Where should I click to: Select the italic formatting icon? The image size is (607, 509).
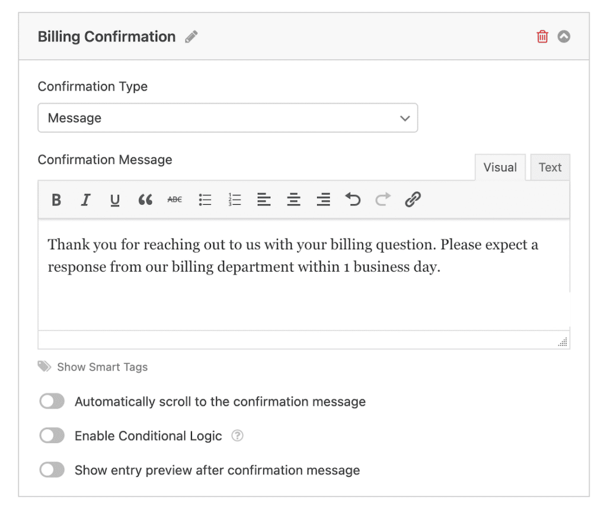tap(85, 199)
